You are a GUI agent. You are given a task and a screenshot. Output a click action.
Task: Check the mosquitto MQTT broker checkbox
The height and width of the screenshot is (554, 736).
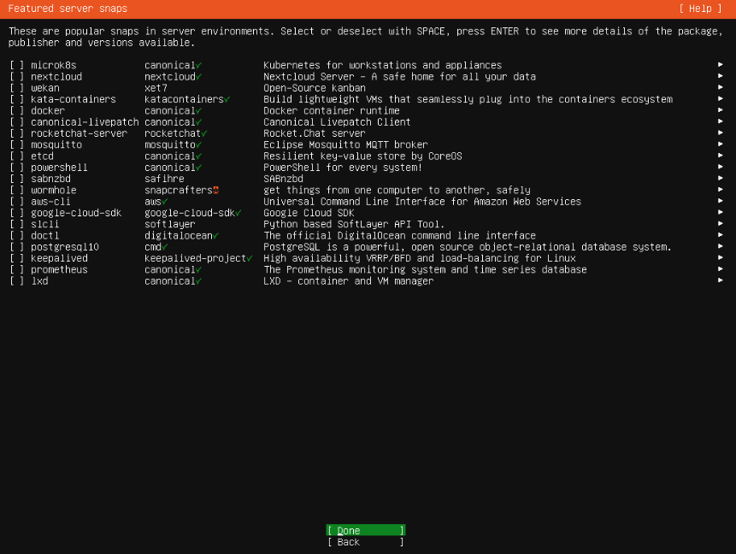pyautogui.click(x=17, y=144)
